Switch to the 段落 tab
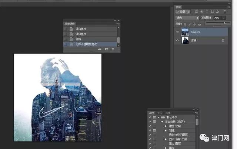This screenshot has height=149, width=237. 168,112
